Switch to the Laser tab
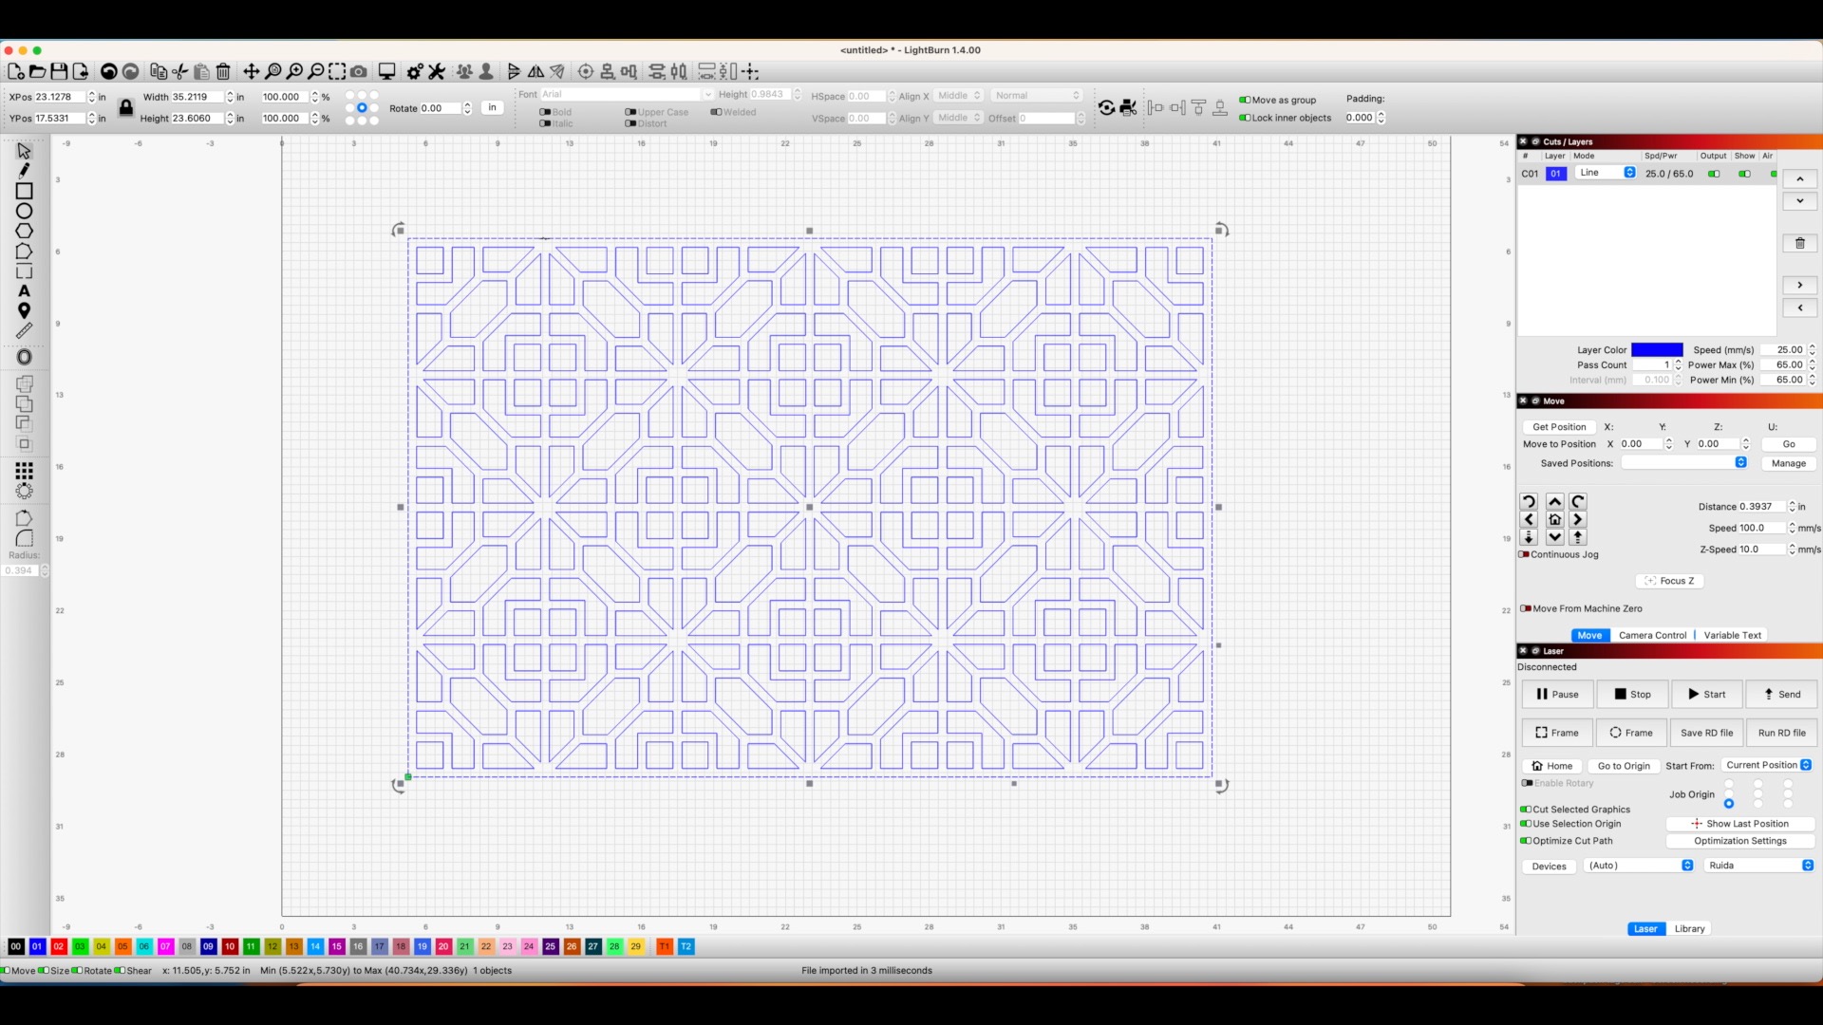The height and width of the screenshot is (1025, 1823). coord(1645,929)
